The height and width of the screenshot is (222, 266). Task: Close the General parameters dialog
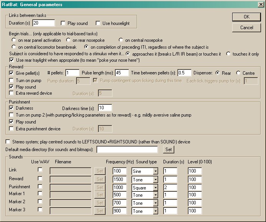261,4
